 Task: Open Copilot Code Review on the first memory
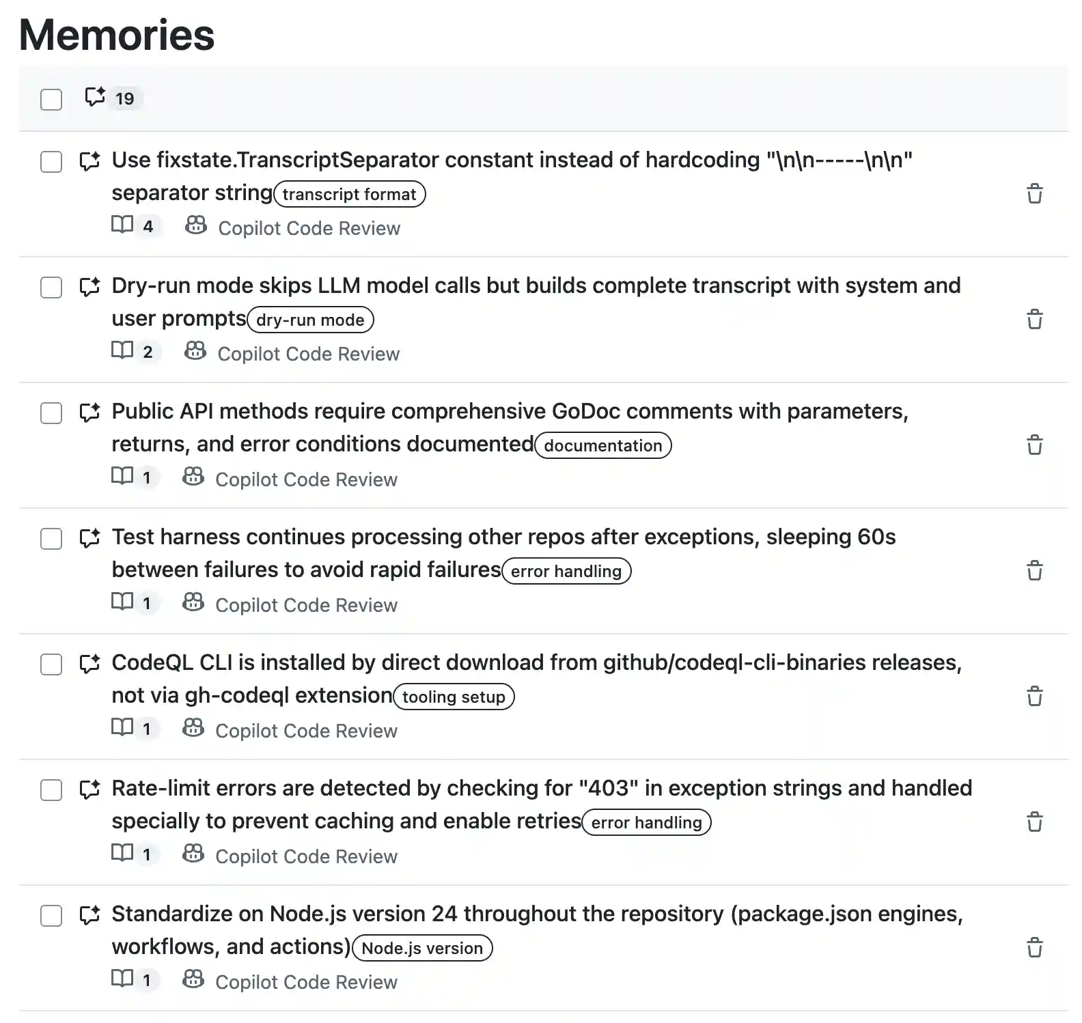(309, 227)
